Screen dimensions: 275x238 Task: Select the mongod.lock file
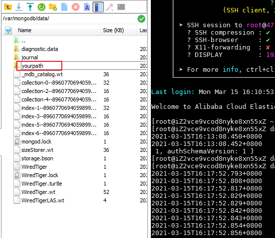pyautogui.click(x=36, y=142)
